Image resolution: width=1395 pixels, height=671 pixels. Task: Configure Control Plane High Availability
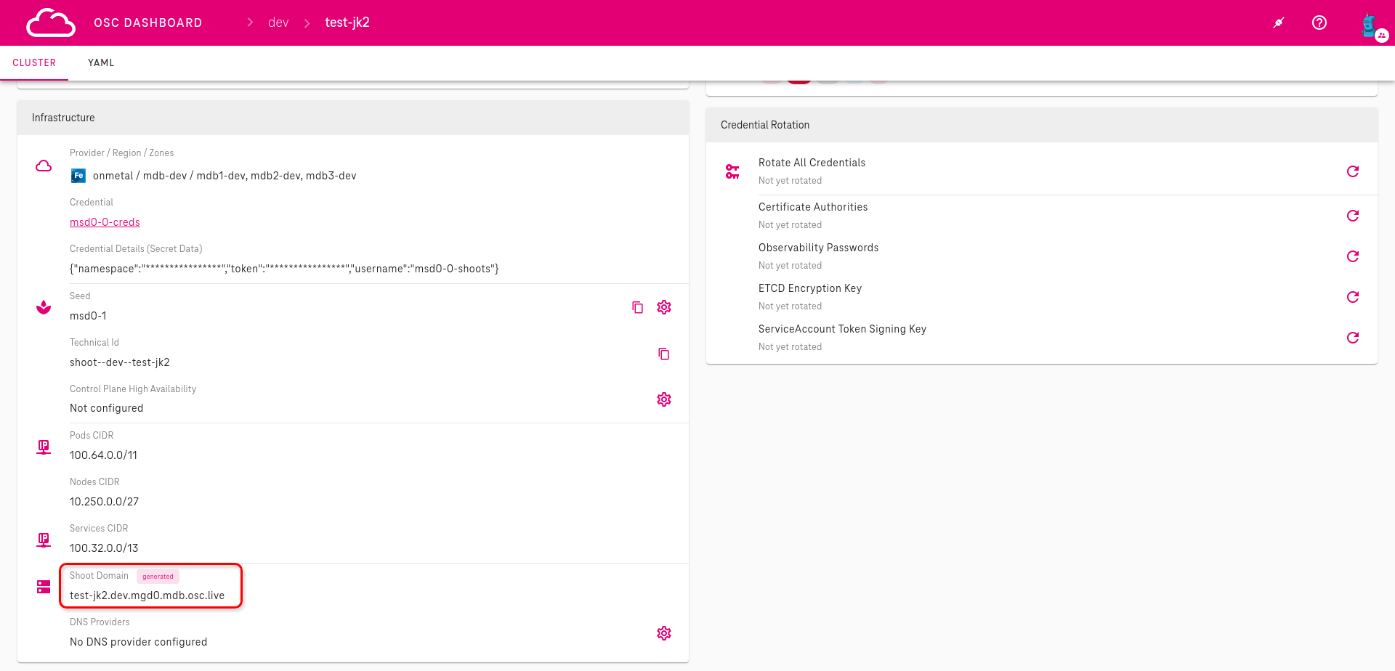[663, 399]
